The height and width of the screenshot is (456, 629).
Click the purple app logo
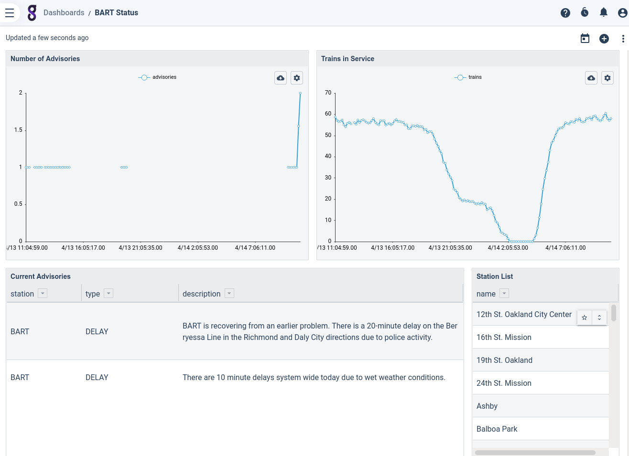pos(32,13)
